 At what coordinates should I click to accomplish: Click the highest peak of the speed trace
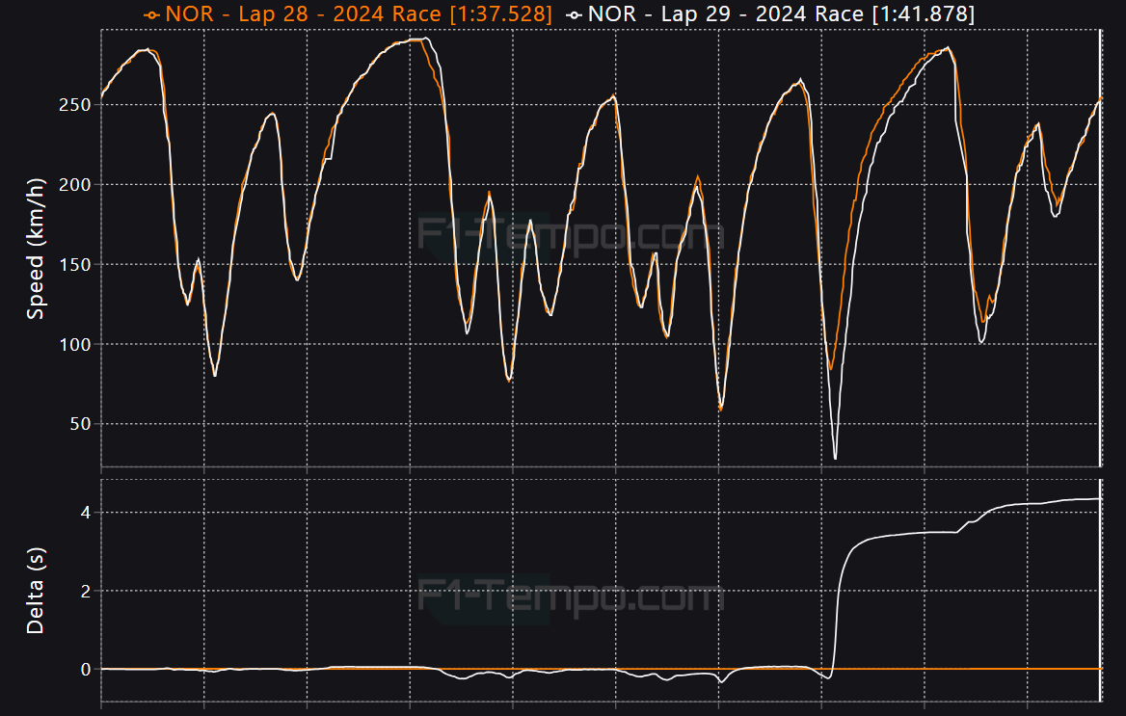click(422, 39)
